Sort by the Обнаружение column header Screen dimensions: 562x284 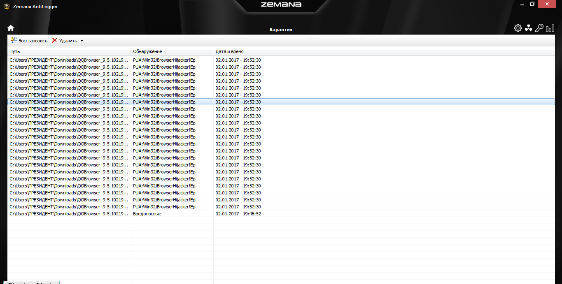pos(172,51)
